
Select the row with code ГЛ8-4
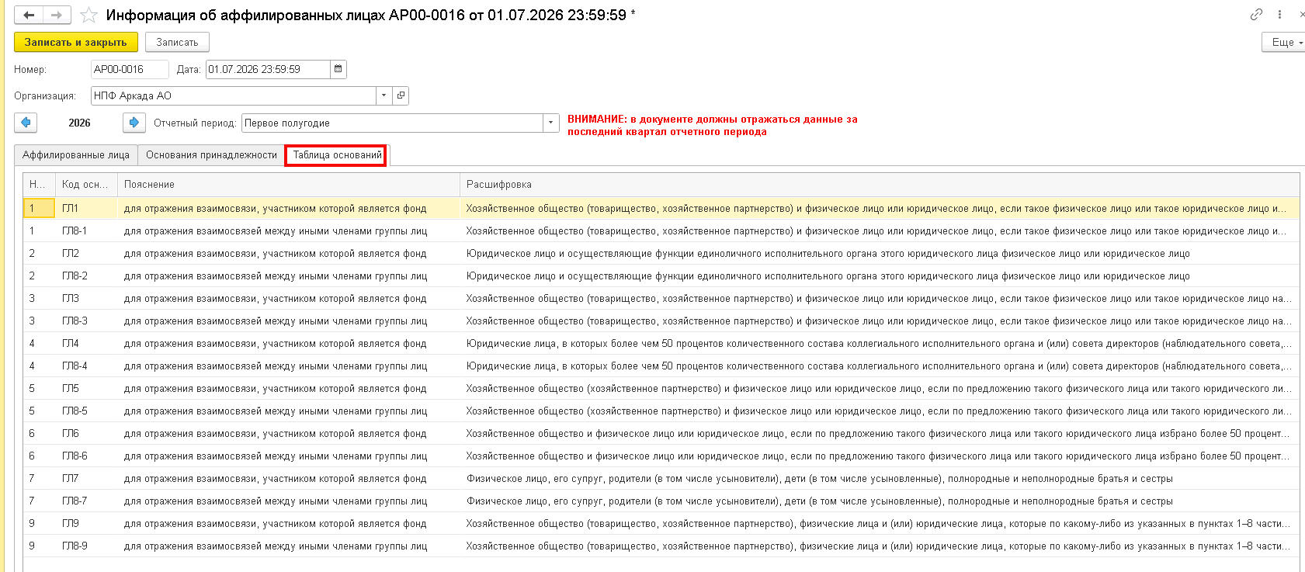tap(75, 366)
